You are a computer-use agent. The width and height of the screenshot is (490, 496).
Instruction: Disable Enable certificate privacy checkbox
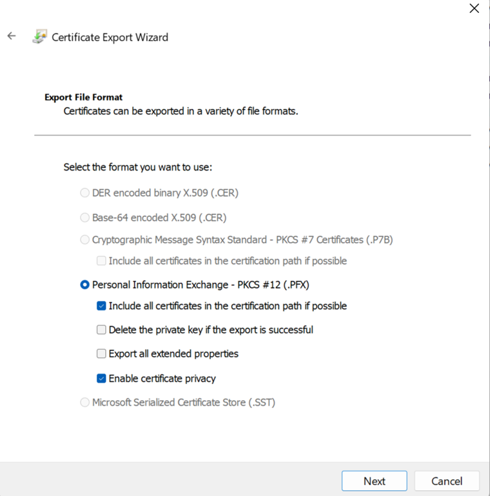click(x=101, y=378)
